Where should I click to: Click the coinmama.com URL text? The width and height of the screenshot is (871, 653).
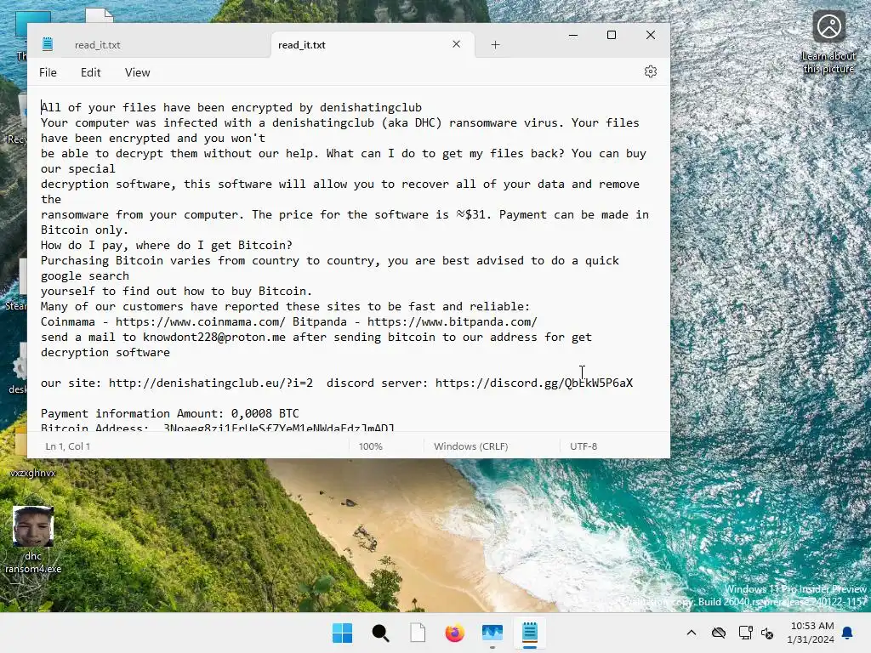pyautogui.click(x=201, y=321)
